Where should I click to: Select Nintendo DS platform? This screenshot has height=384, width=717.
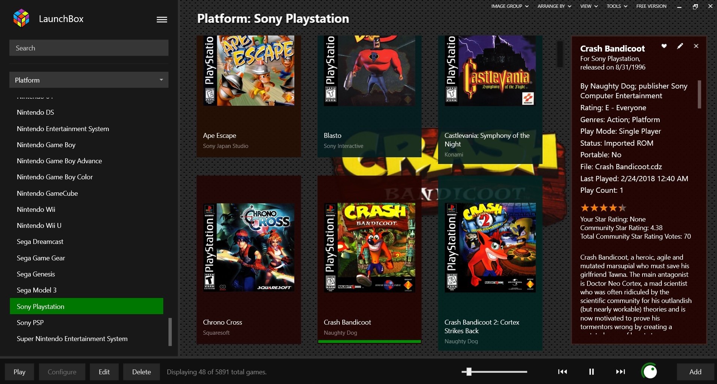click(x=86, y=112)
